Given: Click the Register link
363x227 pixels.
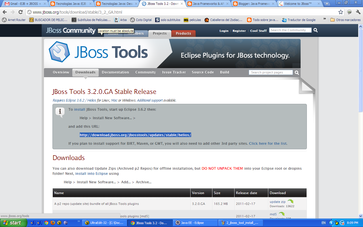Looking at the screenshot, I should pyautogui.click(x=239, y=31).
